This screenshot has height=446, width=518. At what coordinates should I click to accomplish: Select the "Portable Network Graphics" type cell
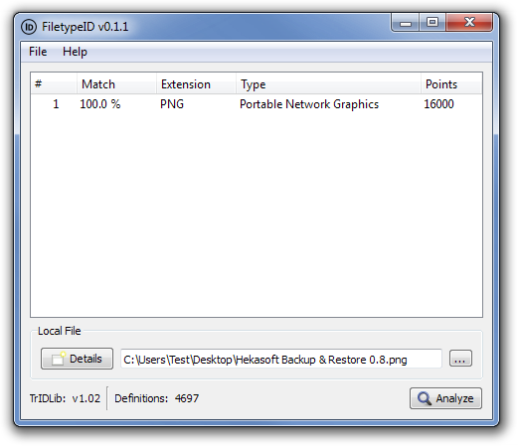click(309, 104)
